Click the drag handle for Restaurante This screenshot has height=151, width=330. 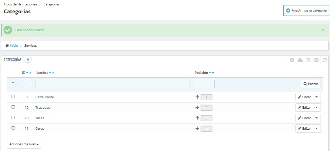(x=197, y=97)
